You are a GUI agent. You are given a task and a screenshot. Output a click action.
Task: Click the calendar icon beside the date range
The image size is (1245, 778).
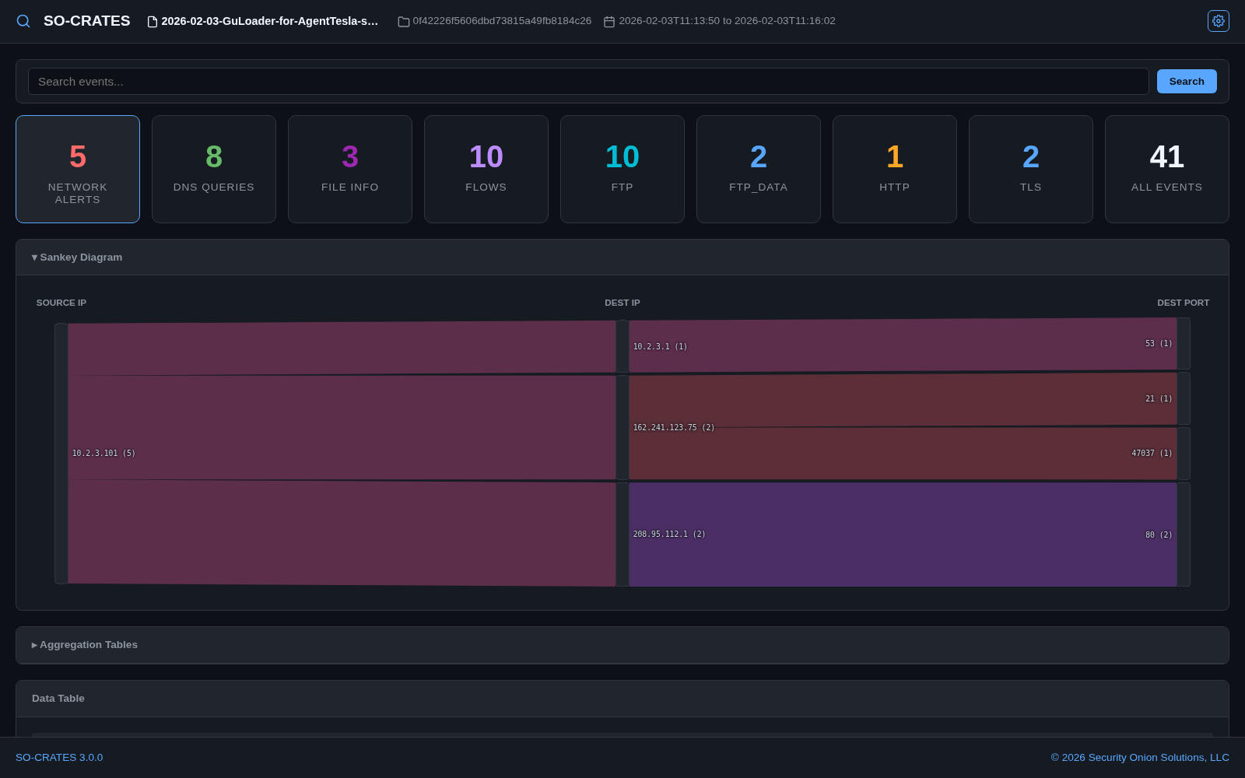pos(609,22)
